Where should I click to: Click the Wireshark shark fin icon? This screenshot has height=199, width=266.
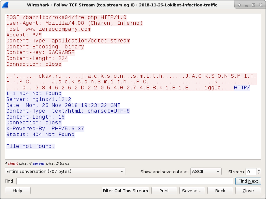pyautogui.click(x=5, y=5)
